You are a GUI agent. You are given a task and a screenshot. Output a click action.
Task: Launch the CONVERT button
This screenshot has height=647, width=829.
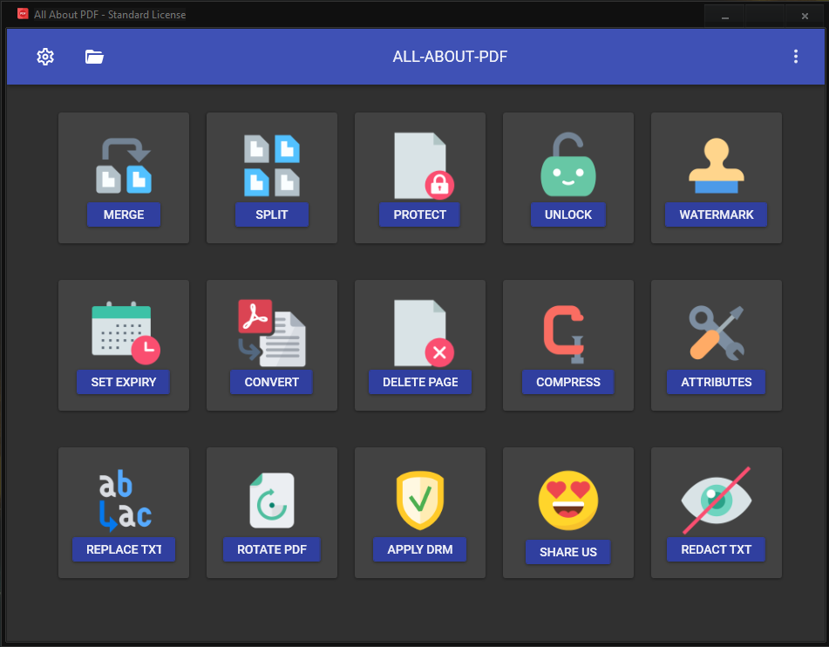point(272,382)
